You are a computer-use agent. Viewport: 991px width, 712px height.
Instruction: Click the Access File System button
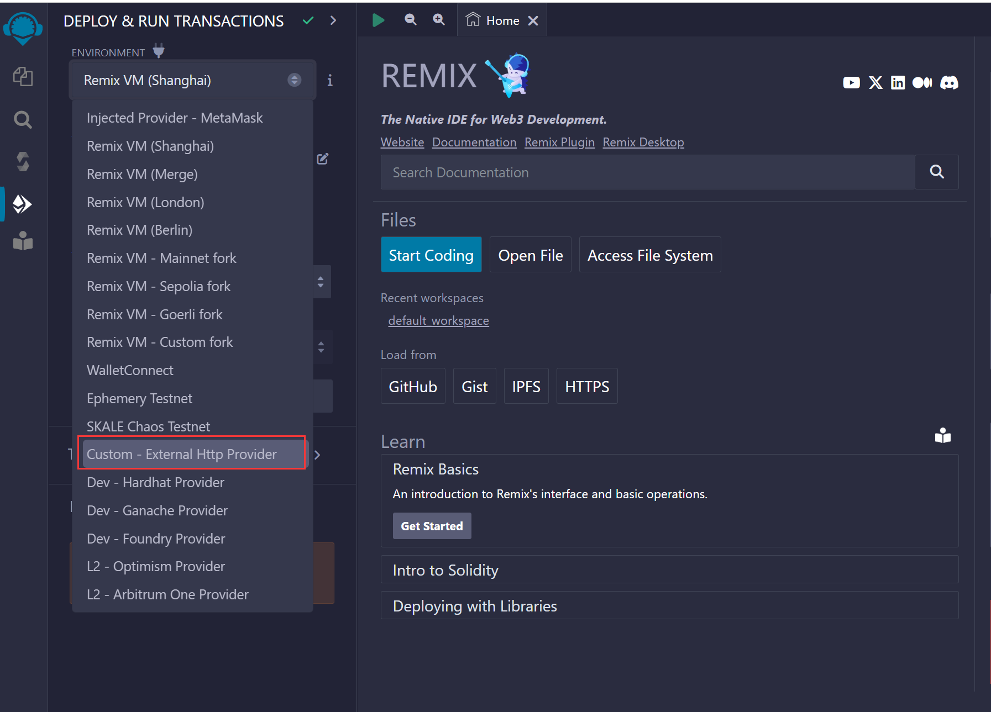[650, 255]
